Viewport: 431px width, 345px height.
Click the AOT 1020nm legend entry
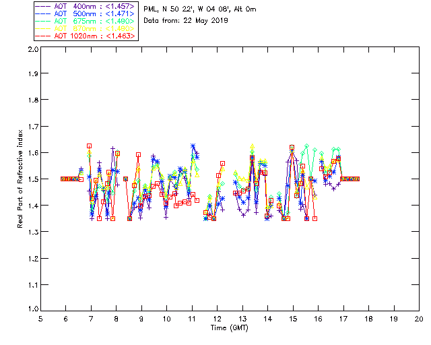click(x=86, y=36)
